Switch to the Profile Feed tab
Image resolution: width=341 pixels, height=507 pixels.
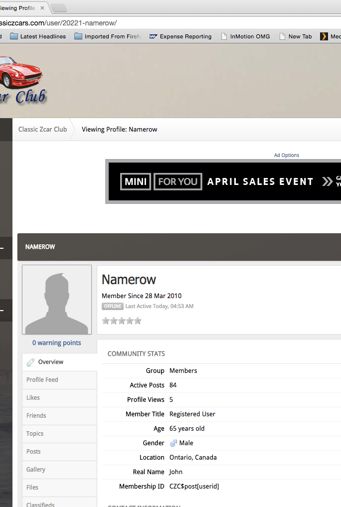tap(59, 379)
